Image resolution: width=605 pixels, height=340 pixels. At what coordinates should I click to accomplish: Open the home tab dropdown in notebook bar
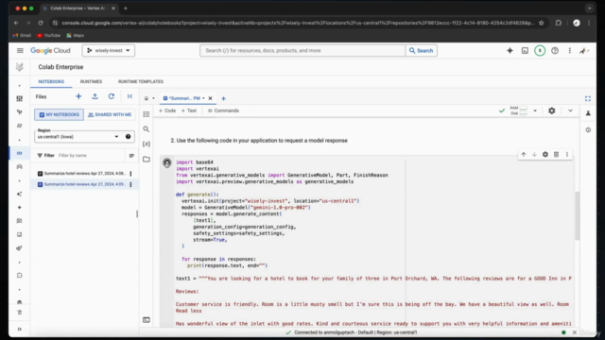[153, 98]
